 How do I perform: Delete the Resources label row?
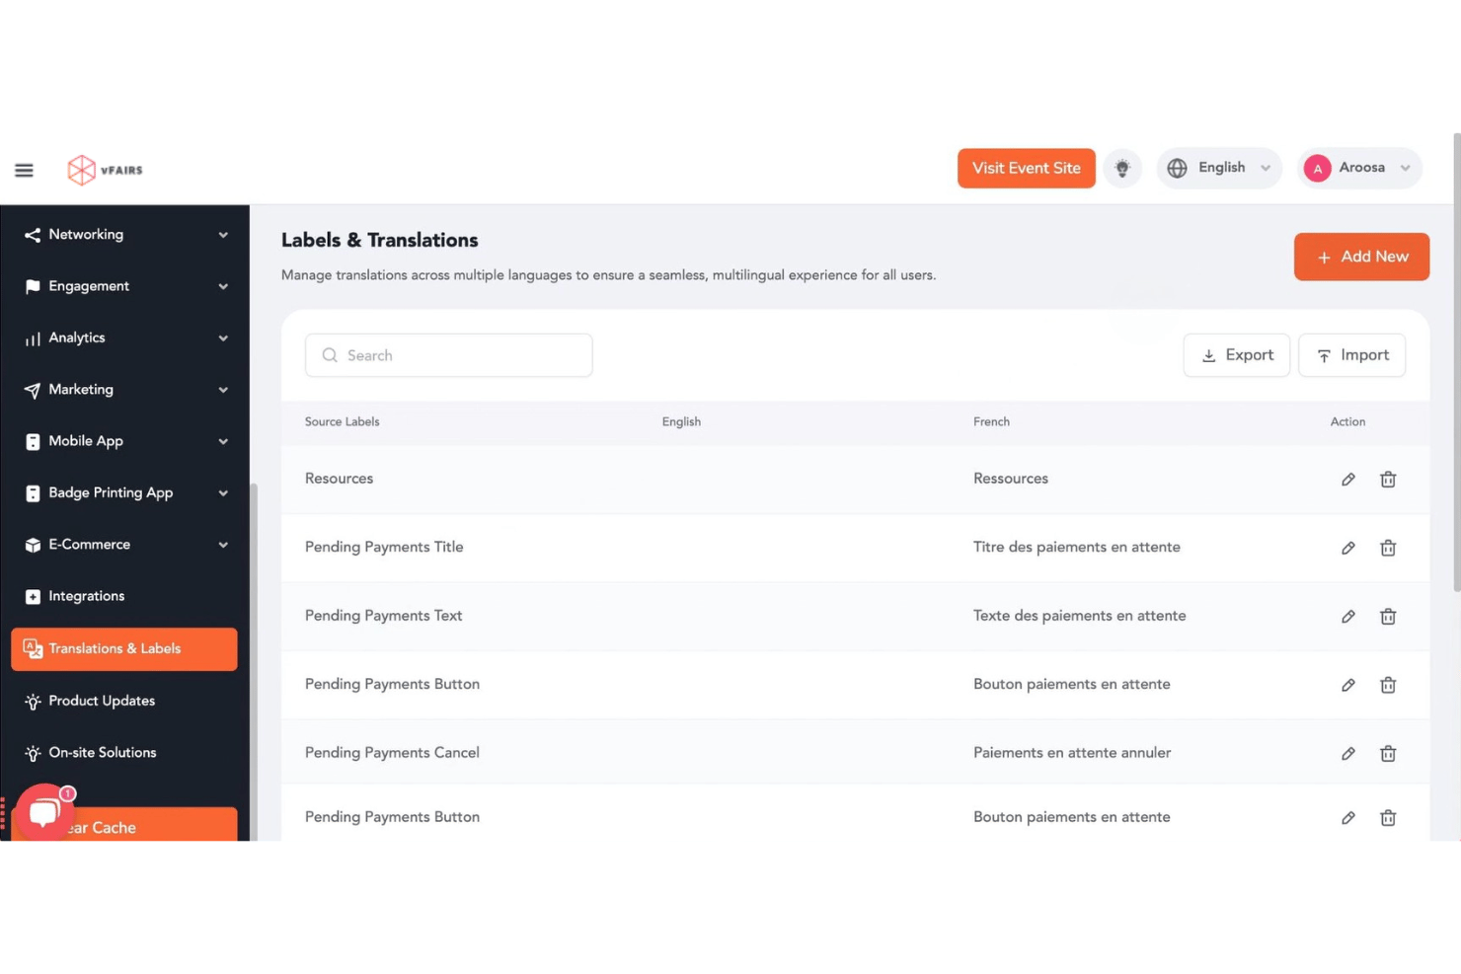(1388, 480)
